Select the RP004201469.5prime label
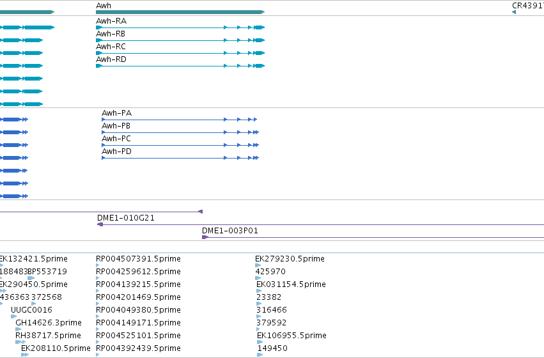The image size is (544, 358). pyautogui.click(x=139, y=298)
